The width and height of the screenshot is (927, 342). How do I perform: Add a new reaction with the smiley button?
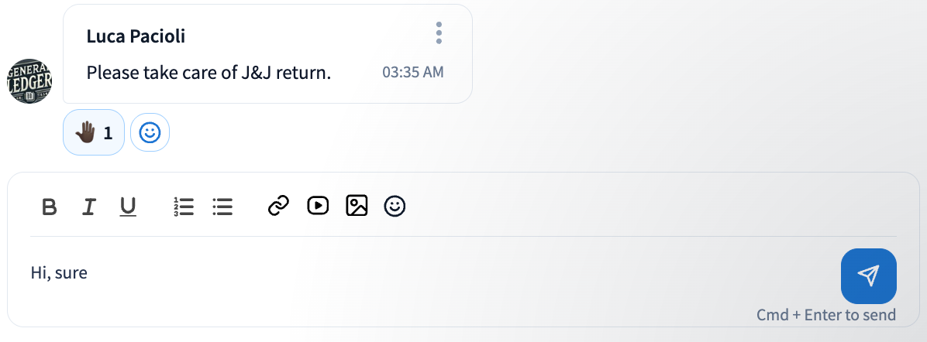(x=150, y=133)
